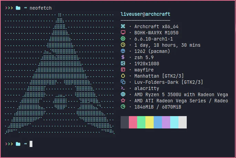Click the 1920x1080 resolution text
236x158 pixels.
click(147, 64)
